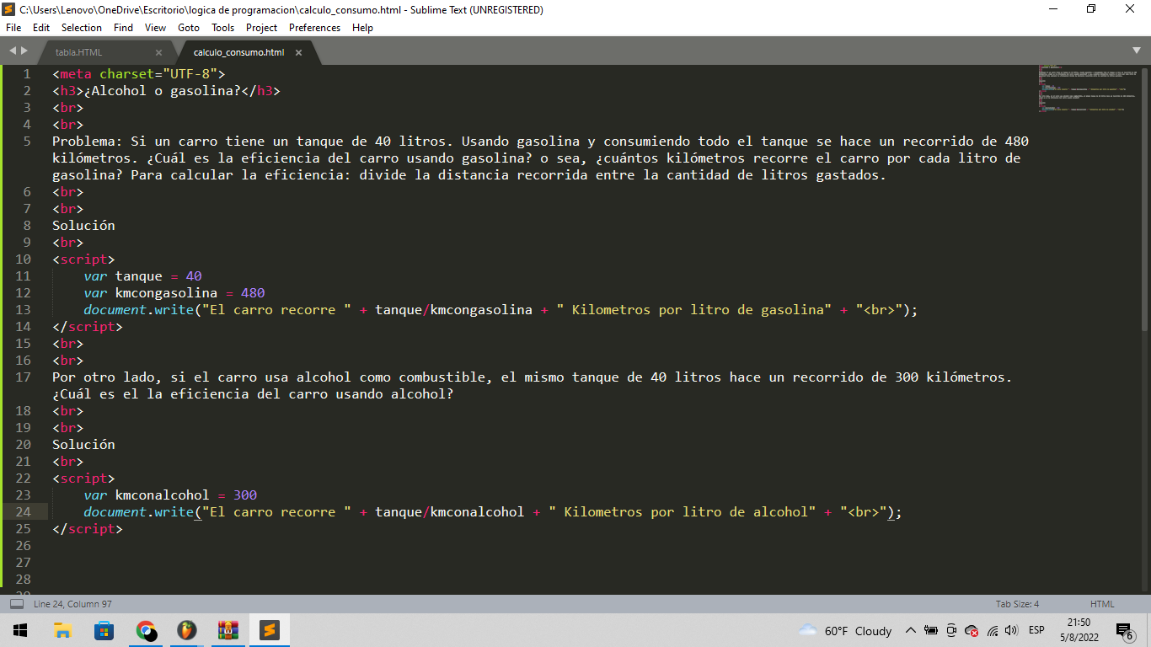Place cursor on the meta charset line
The width and height of the screenshot is (1151, 647).
139,74
